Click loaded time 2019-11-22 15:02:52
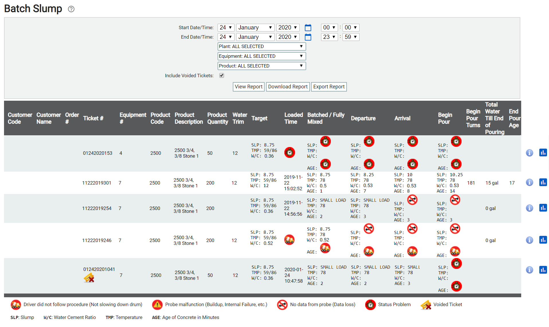The image size is (549, 327). [293, 183]
